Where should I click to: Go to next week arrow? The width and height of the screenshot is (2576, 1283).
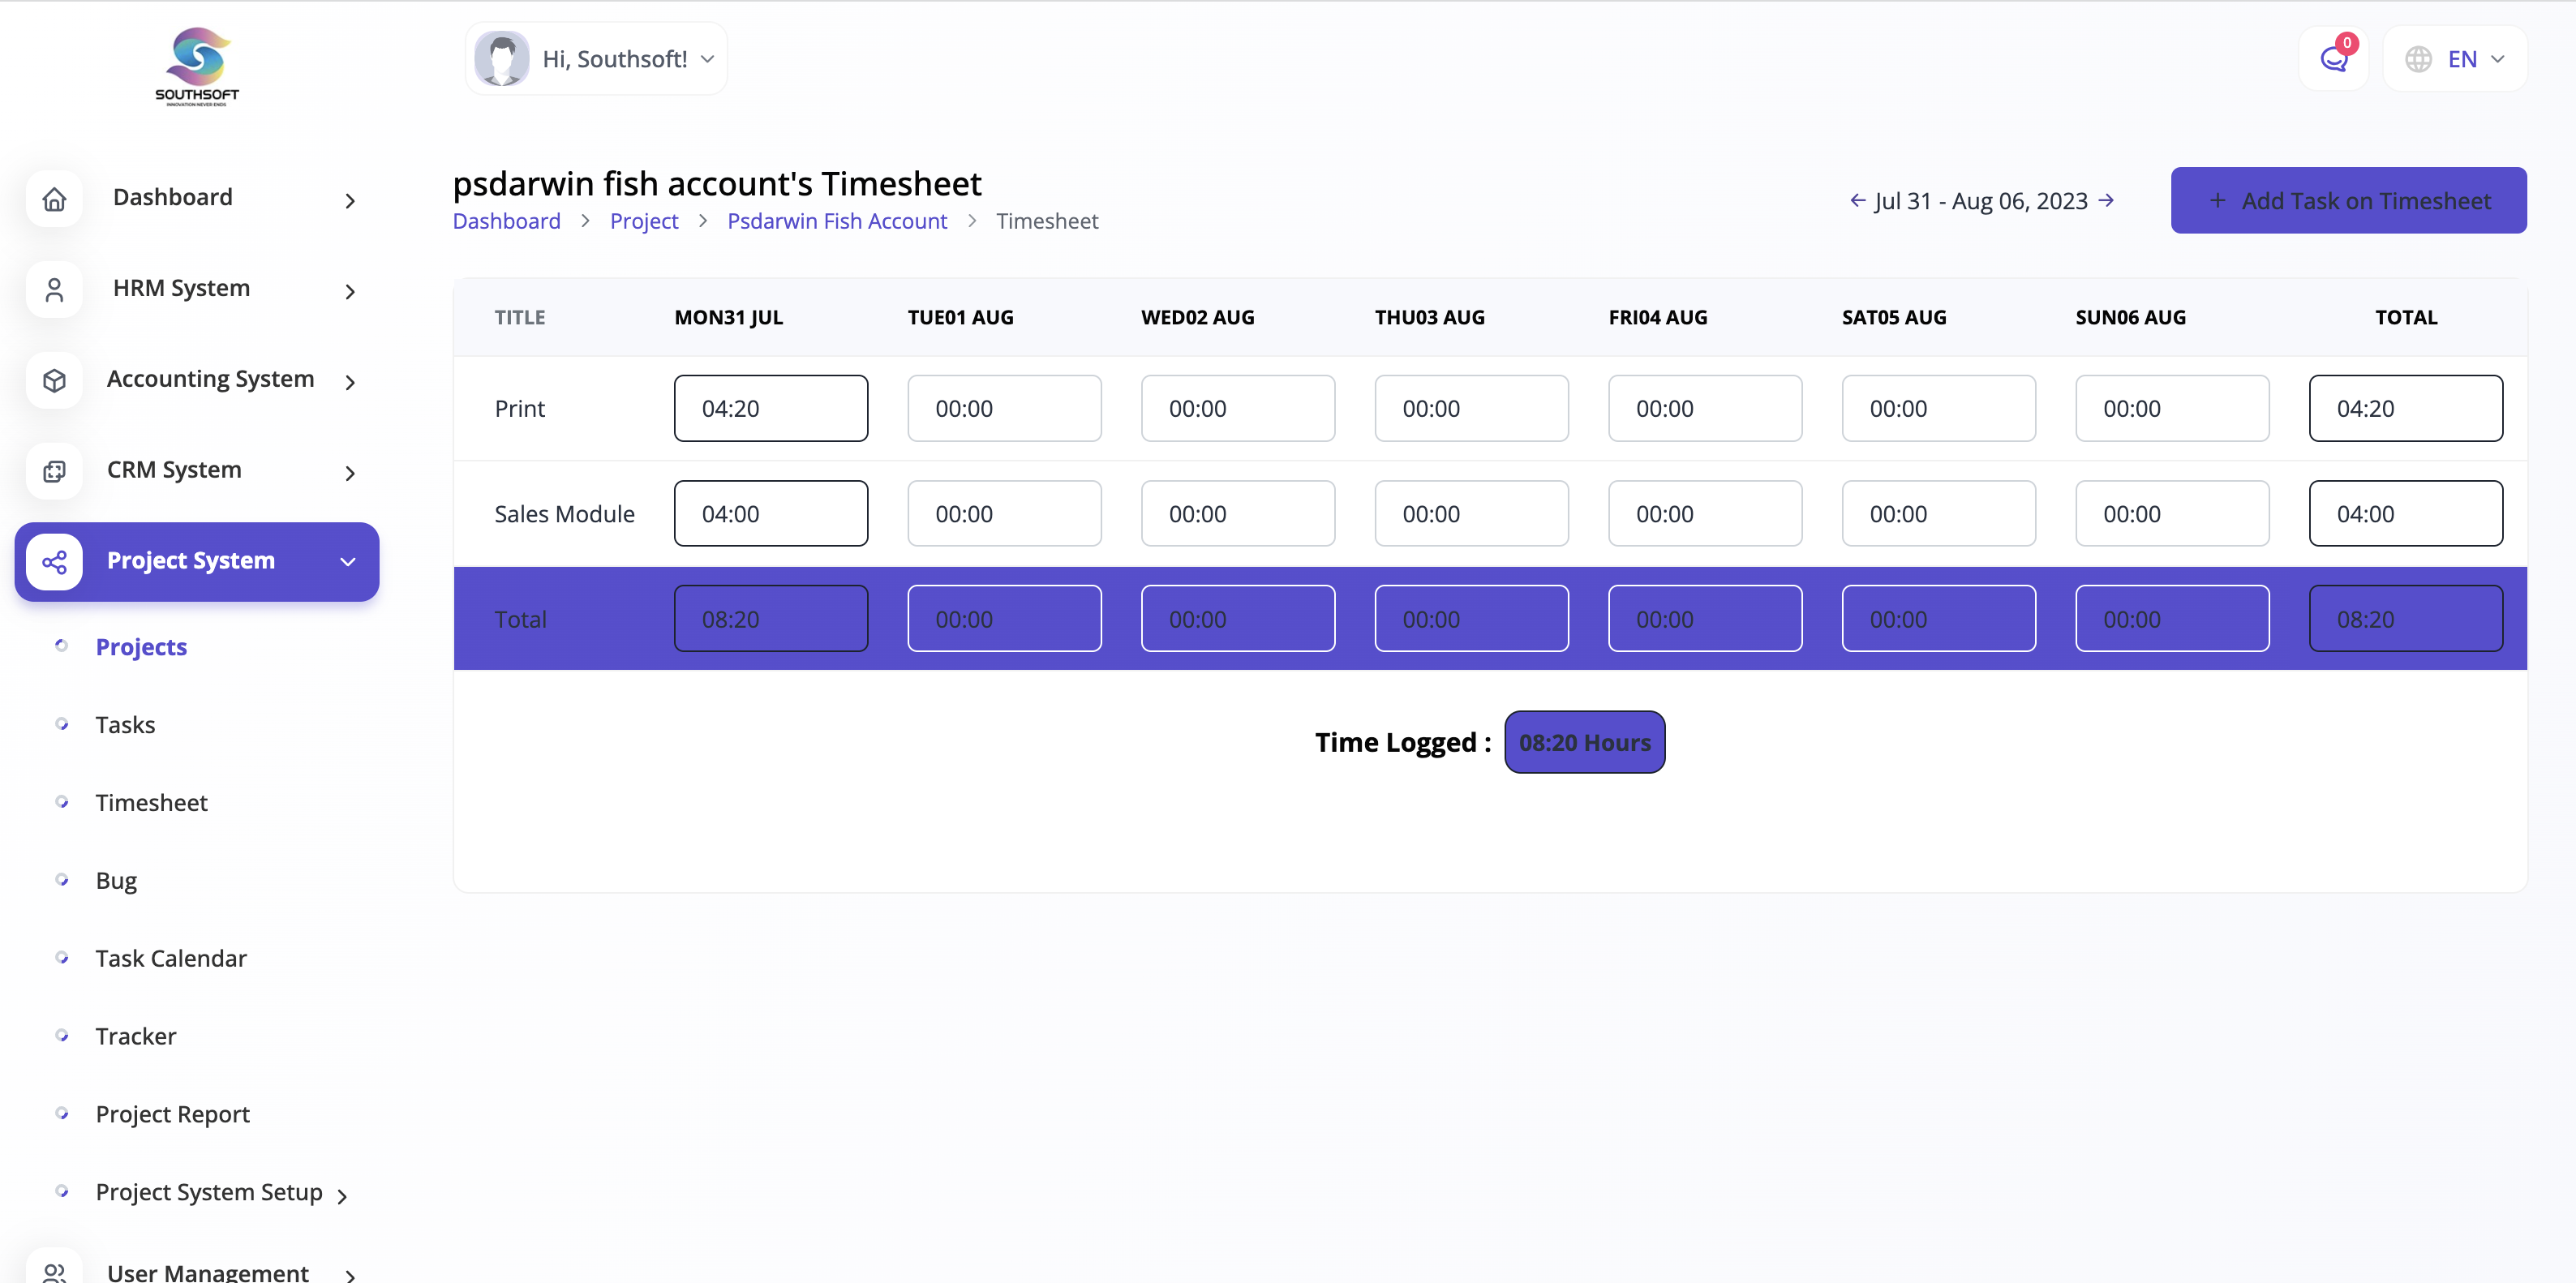click(2106, 201)
